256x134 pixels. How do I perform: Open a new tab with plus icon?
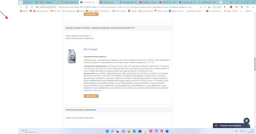[221, 2]
